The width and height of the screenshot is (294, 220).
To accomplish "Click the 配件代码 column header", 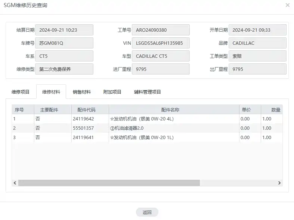I will (x=90, y=110).
